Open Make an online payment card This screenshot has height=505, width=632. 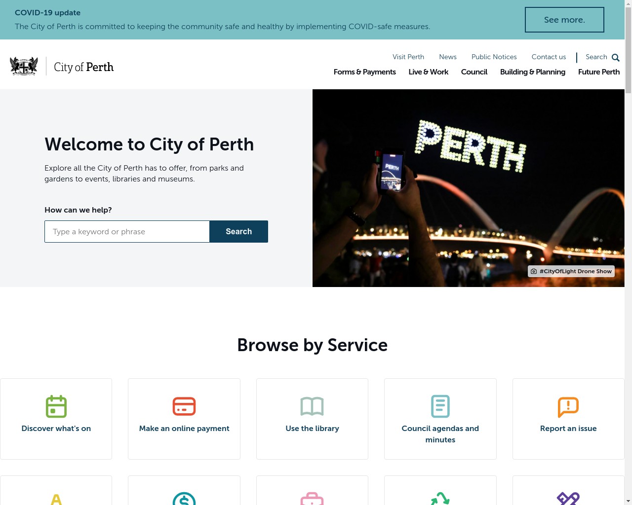point(184,419)
